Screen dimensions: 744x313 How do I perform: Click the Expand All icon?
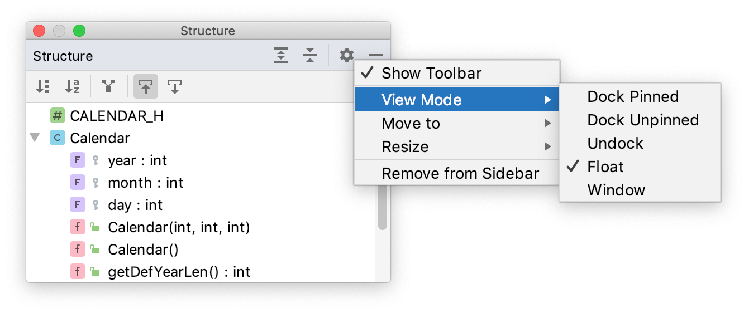coord(281,55)
